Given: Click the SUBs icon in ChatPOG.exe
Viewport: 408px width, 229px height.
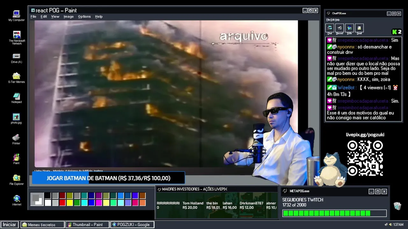Looking at the screenshot, I should 349,28.
